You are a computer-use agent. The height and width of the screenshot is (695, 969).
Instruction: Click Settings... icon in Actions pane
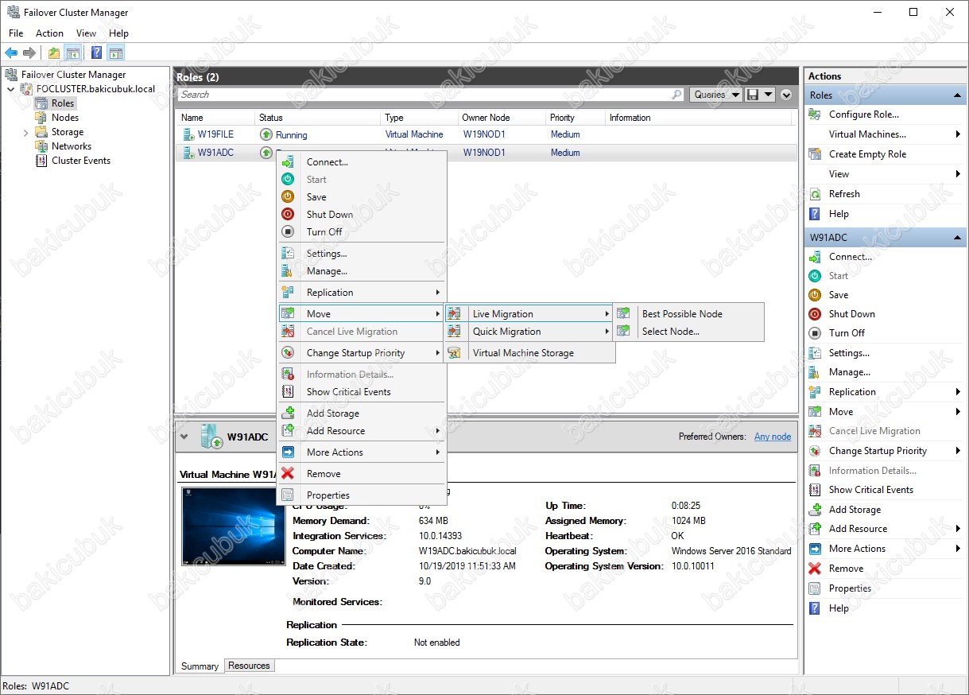[x=815, y=353]
